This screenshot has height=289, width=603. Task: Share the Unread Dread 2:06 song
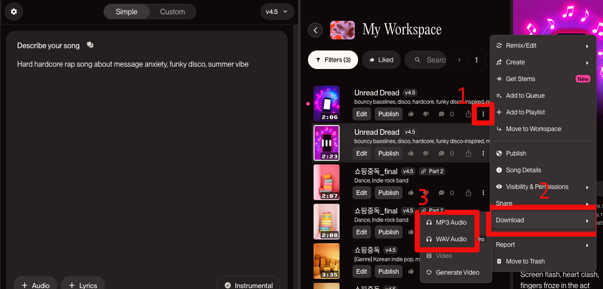pyautogui.click(x=468, y=114)
